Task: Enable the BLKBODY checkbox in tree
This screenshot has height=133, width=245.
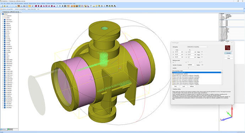Action: 5,16
